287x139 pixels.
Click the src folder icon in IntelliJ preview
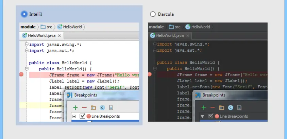(43, 27)
